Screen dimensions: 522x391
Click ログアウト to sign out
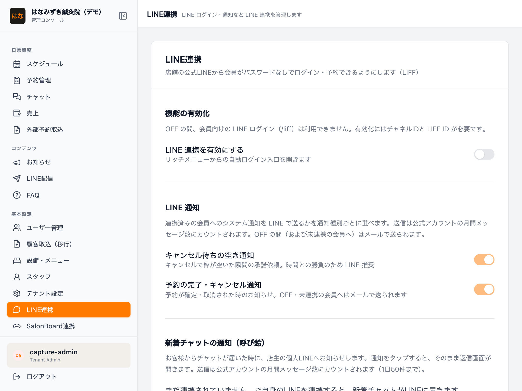pyautogui.click(x=69, y=376)
